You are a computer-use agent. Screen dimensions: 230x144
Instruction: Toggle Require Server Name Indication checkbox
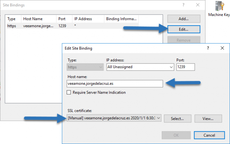pos(69,92)
